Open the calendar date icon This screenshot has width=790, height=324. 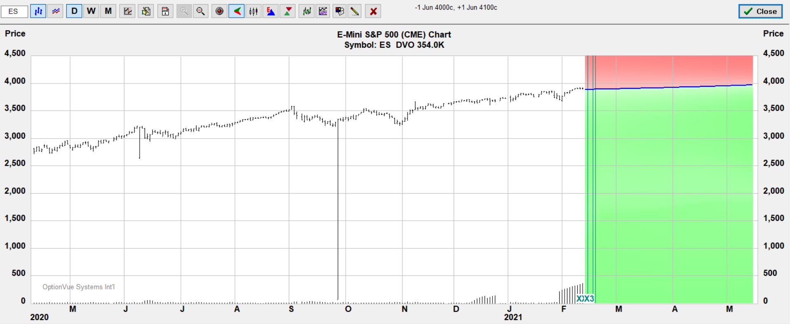click(165, 12)
